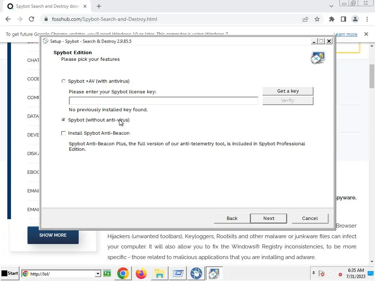375x281 pixels.
Task: Click the Get a key button
Action: point(288,91)
